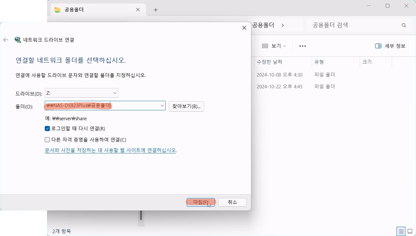416x236 pixels.
Task: Enable connect using different credentials checkbox
Action: (x=47, y=140)
